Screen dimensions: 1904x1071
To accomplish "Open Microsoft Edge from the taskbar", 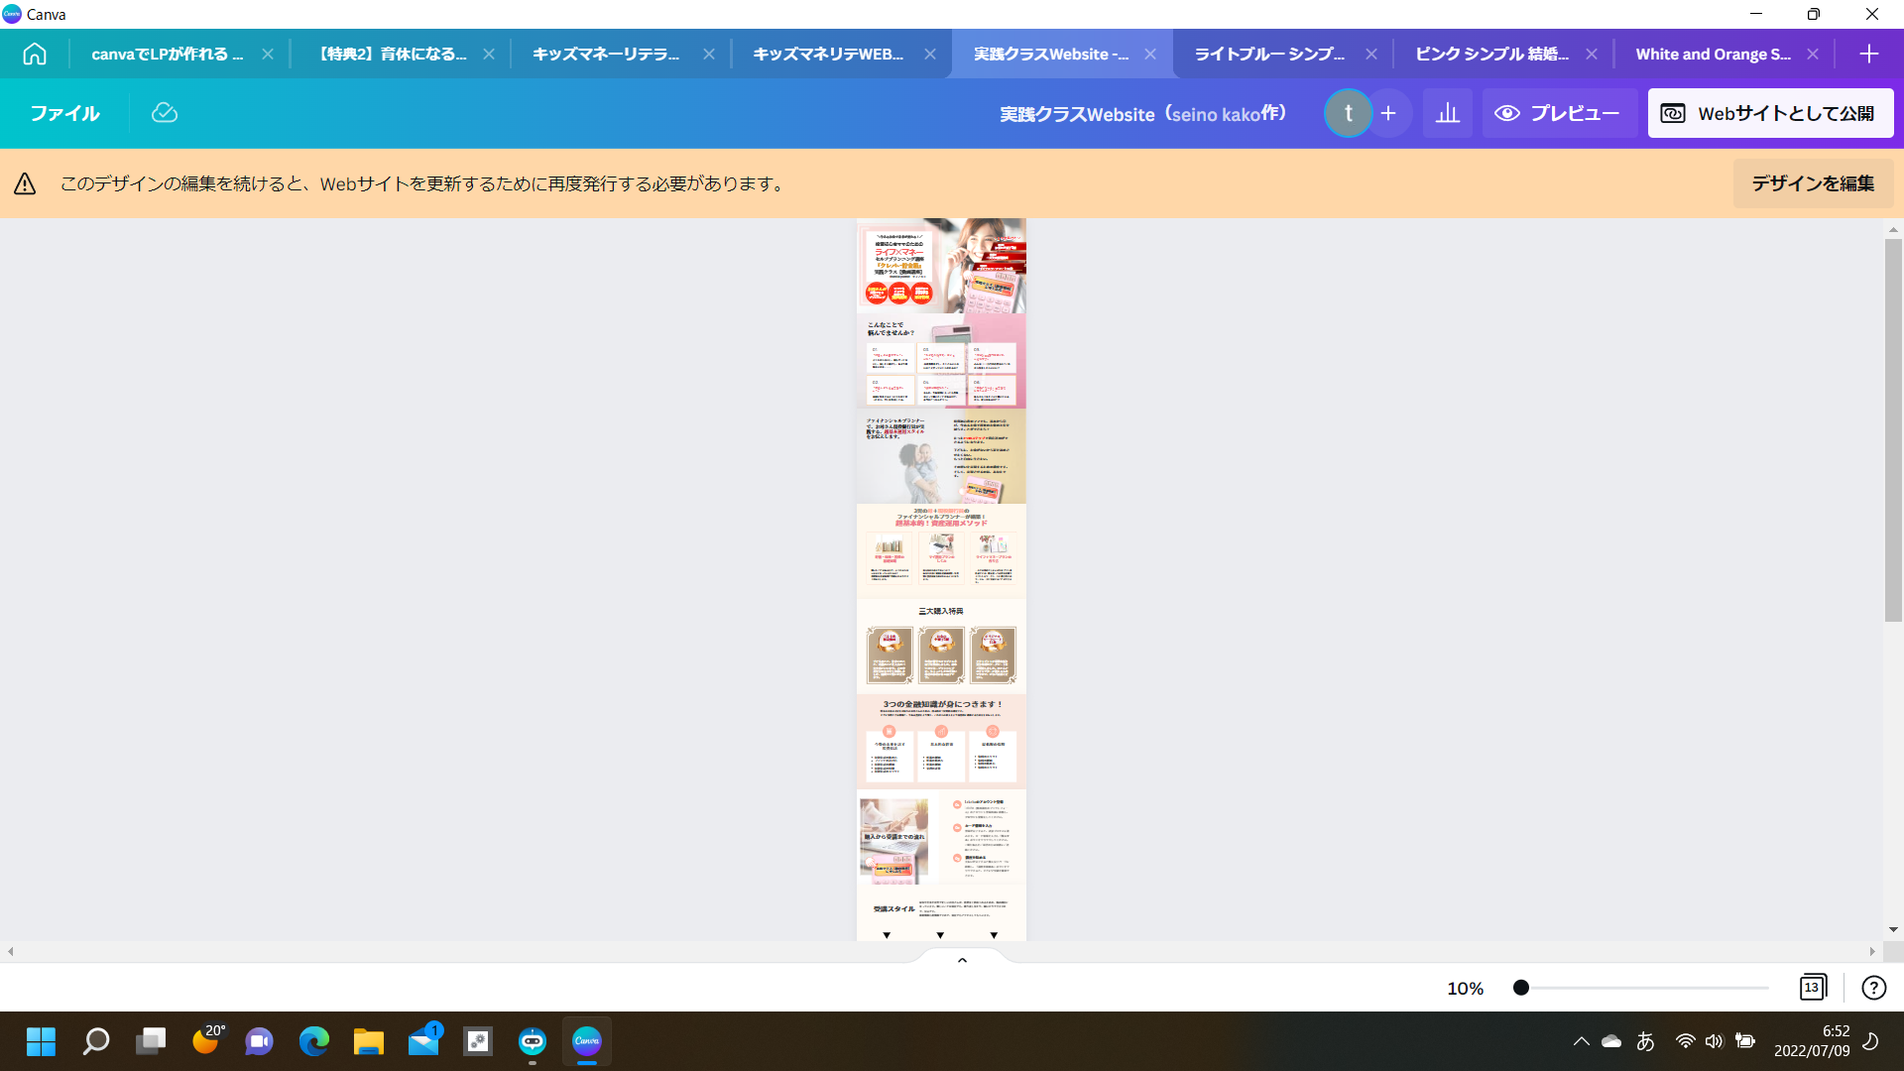I will click(314, 1041).
